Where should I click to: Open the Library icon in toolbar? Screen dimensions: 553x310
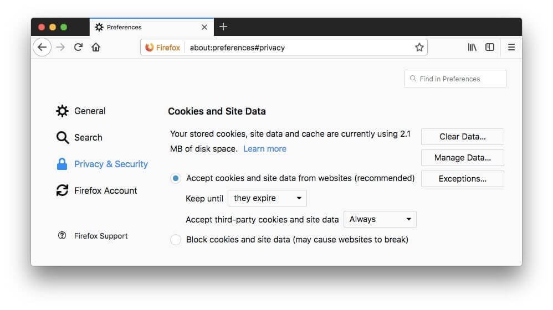[472, 47]
